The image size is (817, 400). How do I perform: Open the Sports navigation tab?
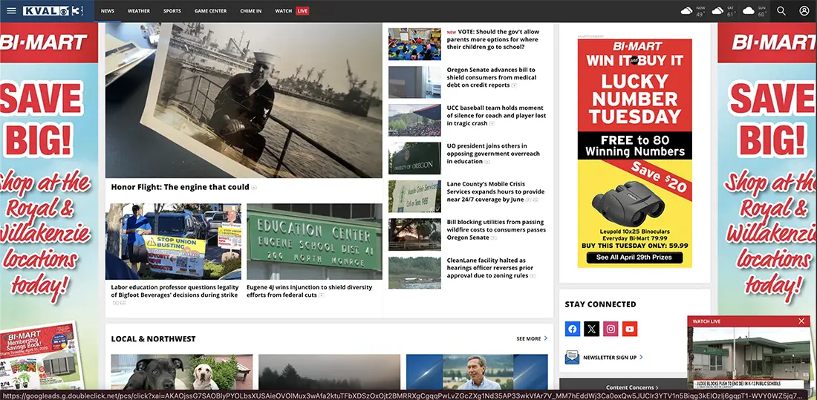[x=172, y=11]
